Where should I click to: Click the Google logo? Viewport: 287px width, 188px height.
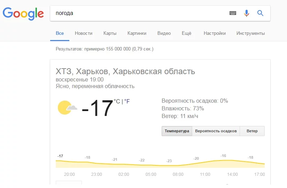(x=23, y=13)
